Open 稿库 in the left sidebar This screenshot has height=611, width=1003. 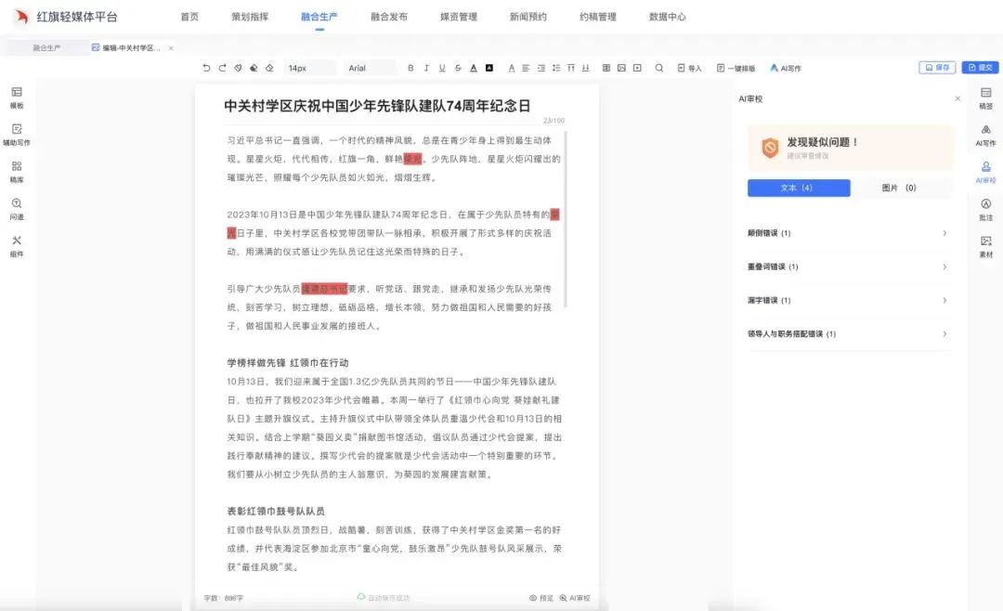[17, 172]
